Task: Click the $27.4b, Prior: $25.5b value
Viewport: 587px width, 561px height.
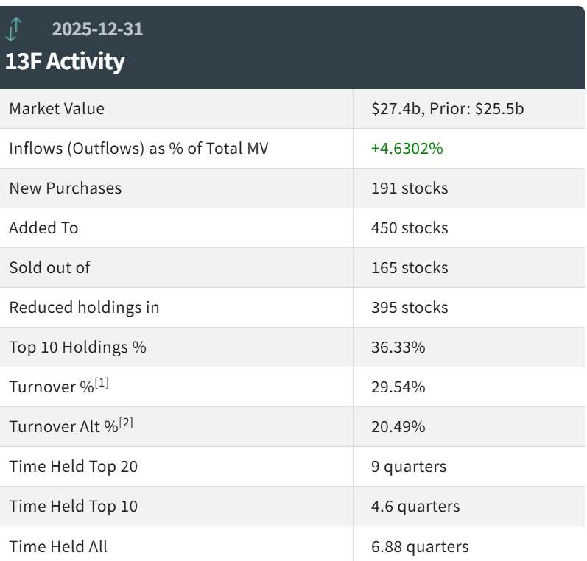Action: tap(448, 109)
